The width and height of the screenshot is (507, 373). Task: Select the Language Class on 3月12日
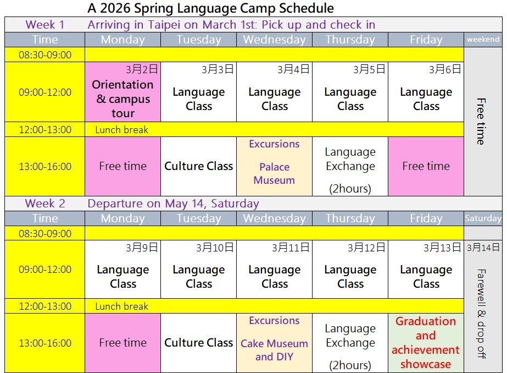pos(350,276)
